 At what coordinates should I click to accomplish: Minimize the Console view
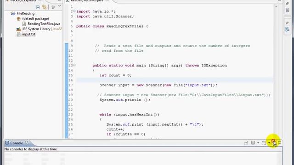273,143
